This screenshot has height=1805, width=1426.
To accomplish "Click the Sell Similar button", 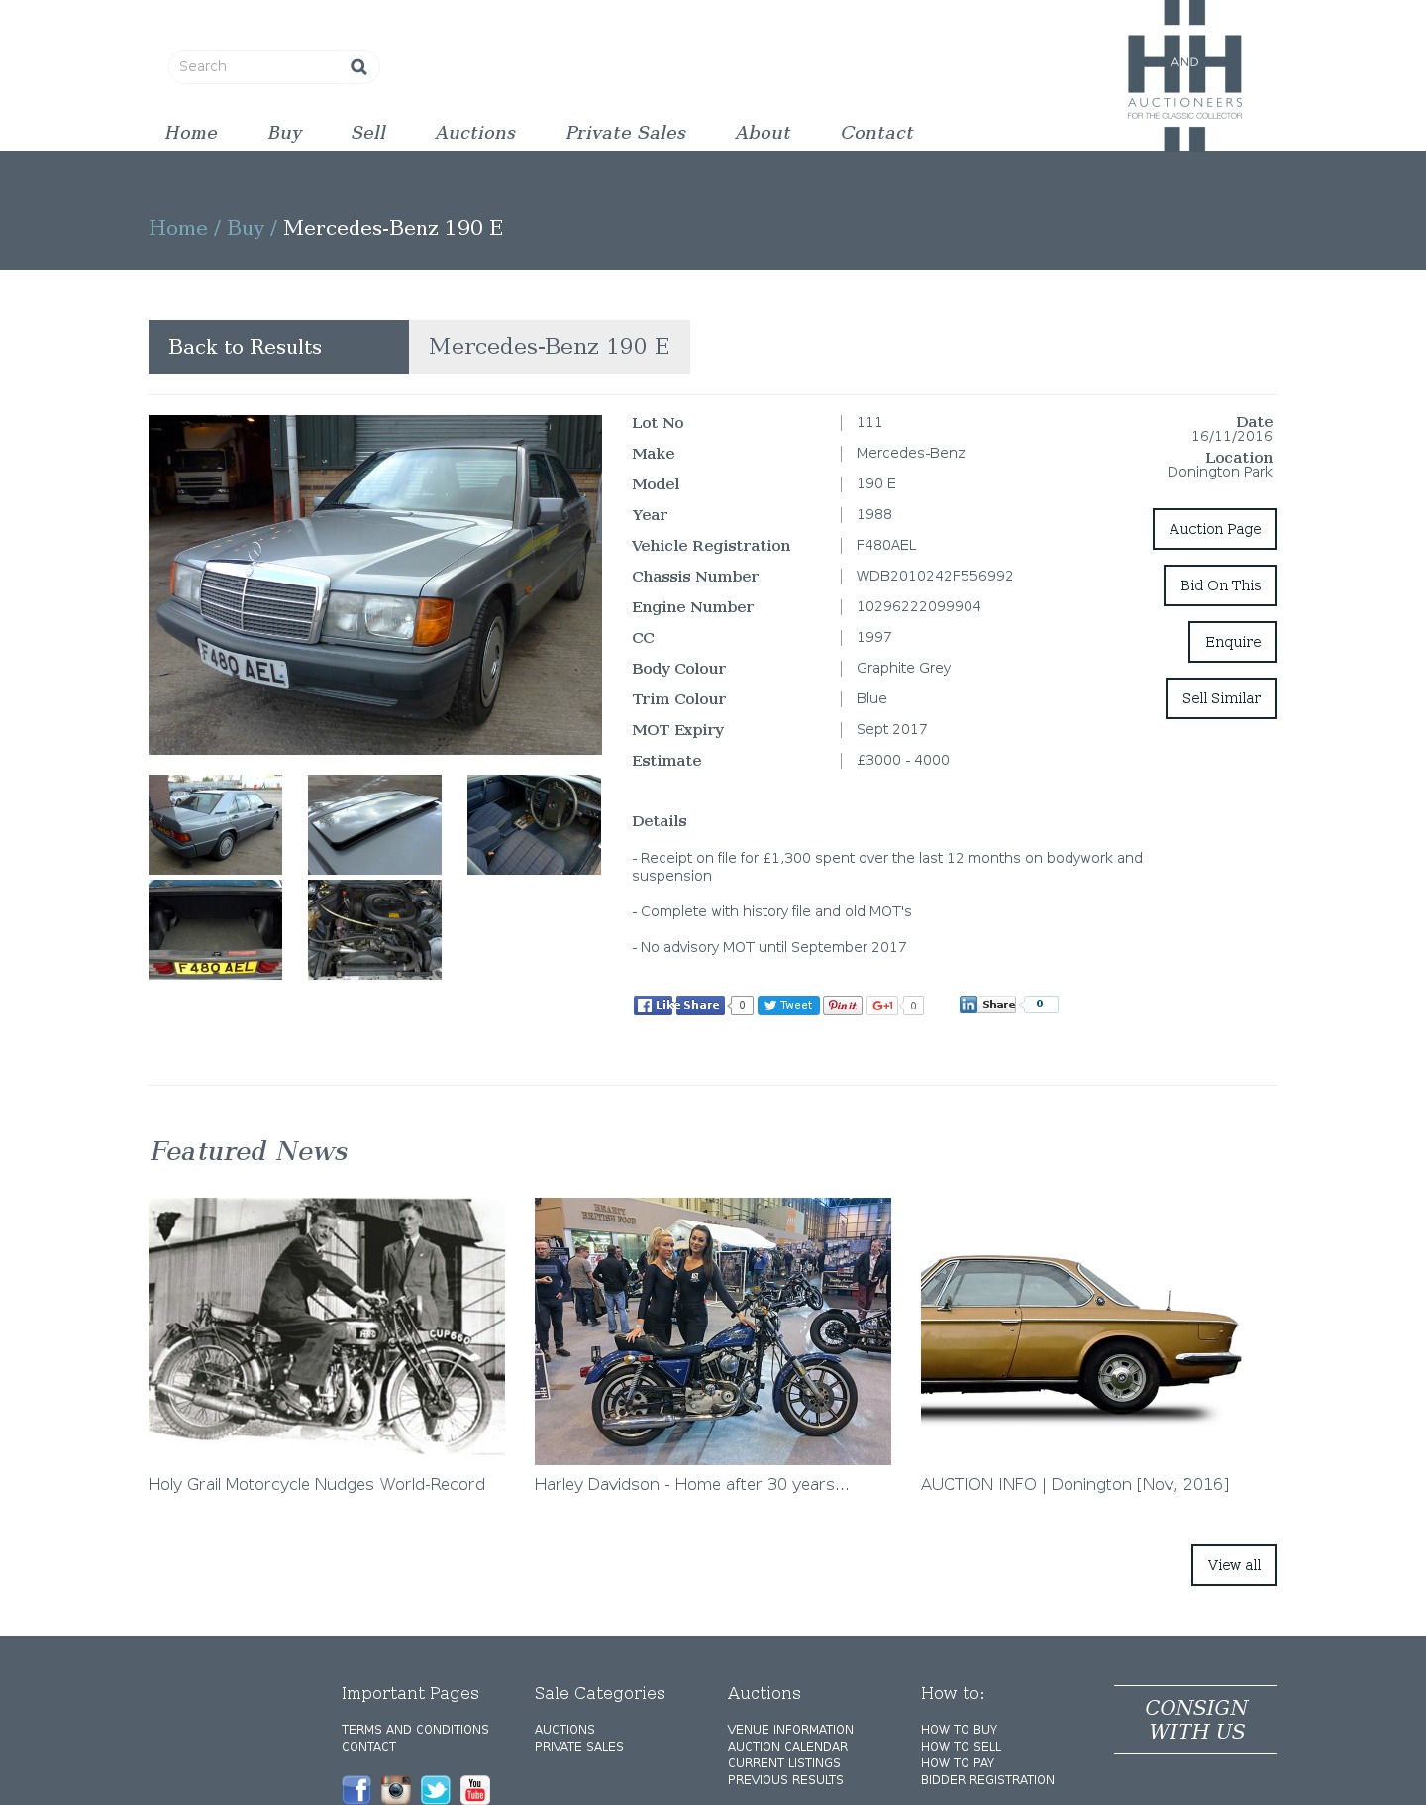I will point(1221,698).
